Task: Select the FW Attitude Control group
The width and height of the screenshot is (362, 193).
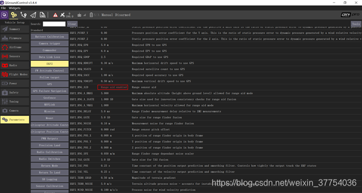Action: 50,71
